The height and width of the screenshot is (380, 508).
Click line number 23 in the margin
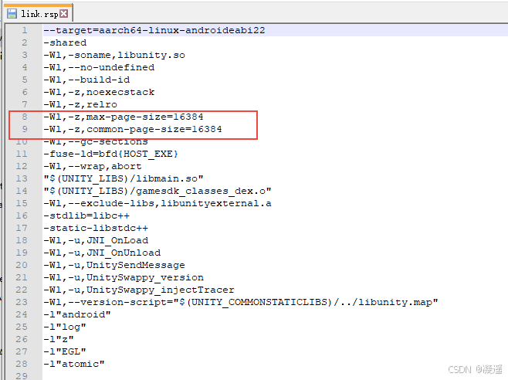tap(22, 302)
